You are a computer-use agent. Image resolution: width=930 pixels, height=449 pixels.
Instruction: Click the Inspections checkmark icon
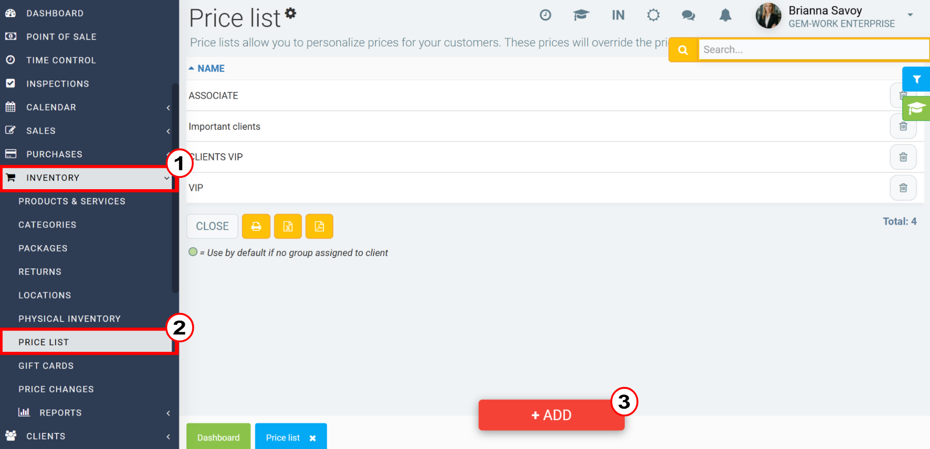pos(10,83)
